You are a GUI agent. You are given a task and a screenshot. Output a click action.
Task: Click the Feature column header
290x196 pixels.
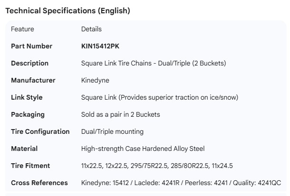click(x=22, y=29)
